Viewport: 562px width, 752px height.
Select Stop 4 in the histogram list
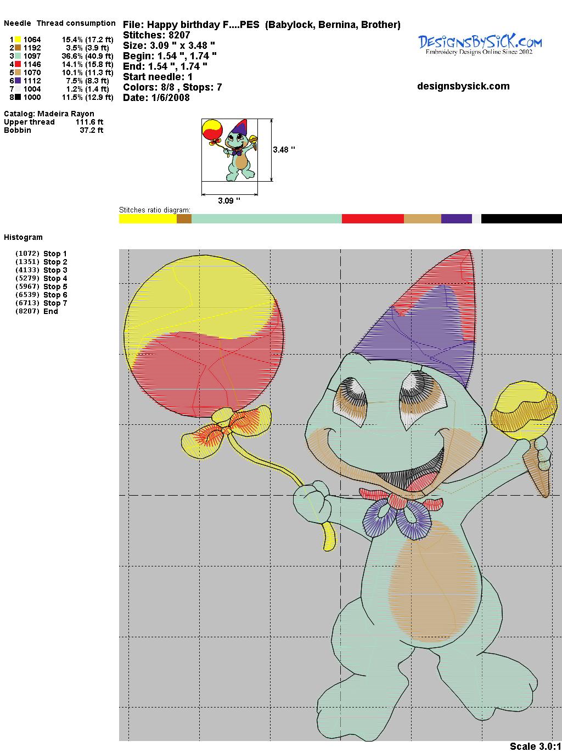click(x=55, y=278)
